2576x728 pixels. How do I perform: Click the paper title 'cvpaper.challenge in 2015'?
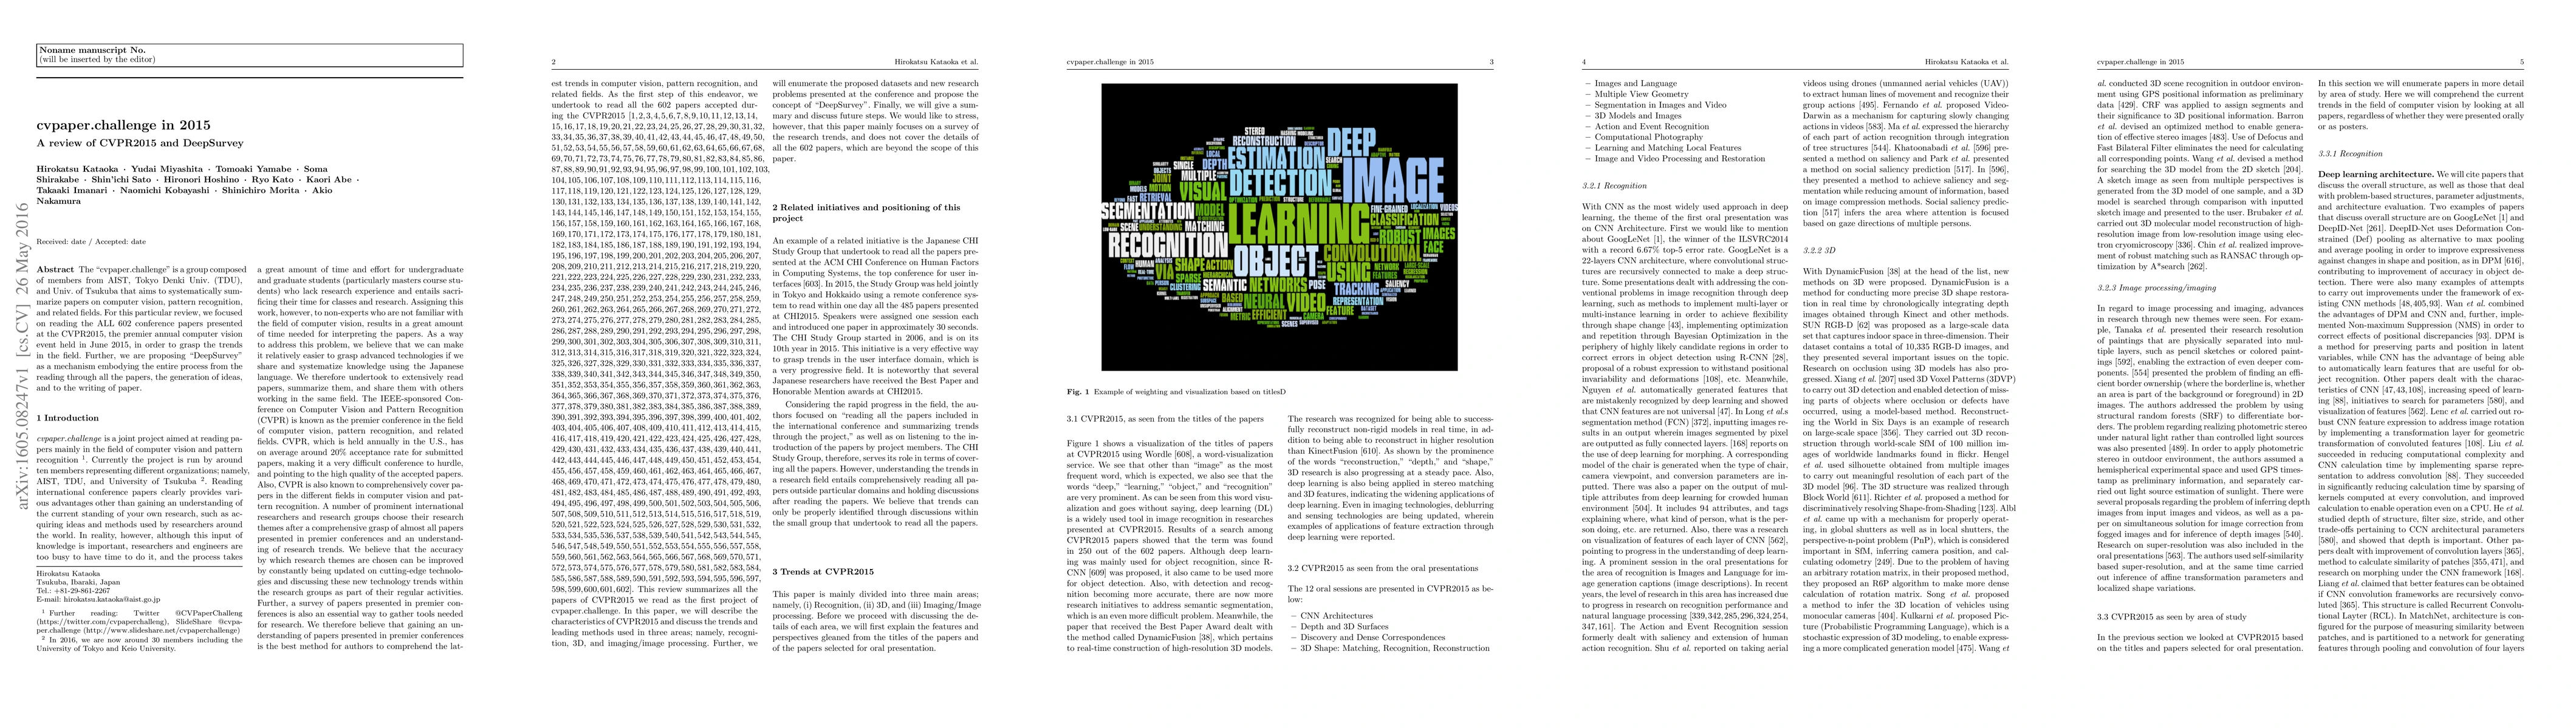(123, 125)
